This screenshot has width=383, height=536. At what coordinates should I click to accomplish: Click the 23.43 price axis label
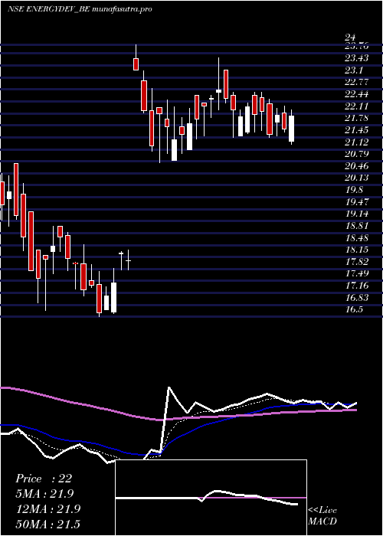click(357, 58)
